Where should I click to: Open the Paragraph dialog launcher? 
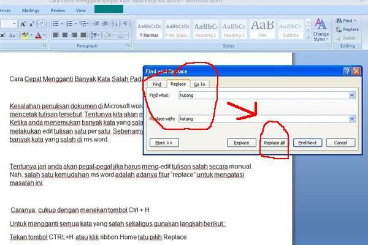128,46
